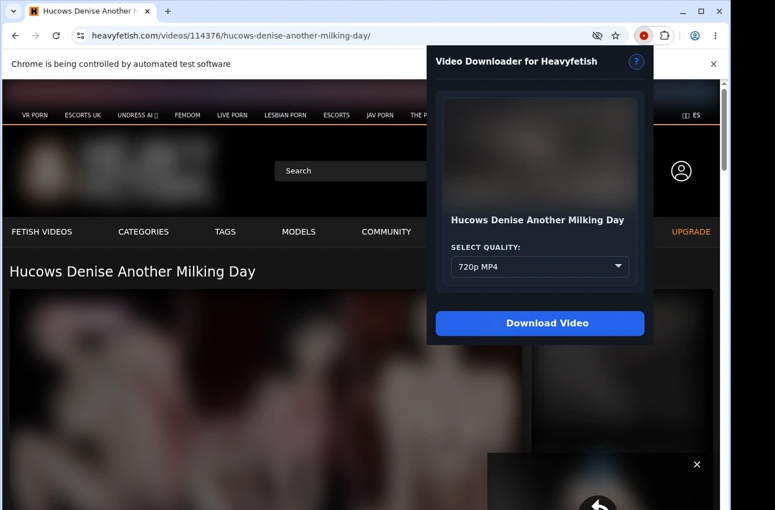Click the SELECT QUALITY label
Viewport: 775px width, 510px height.
[x=486, y=247]
